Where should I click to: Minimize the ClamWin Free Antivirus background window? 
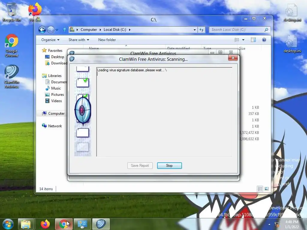(212, 52)
